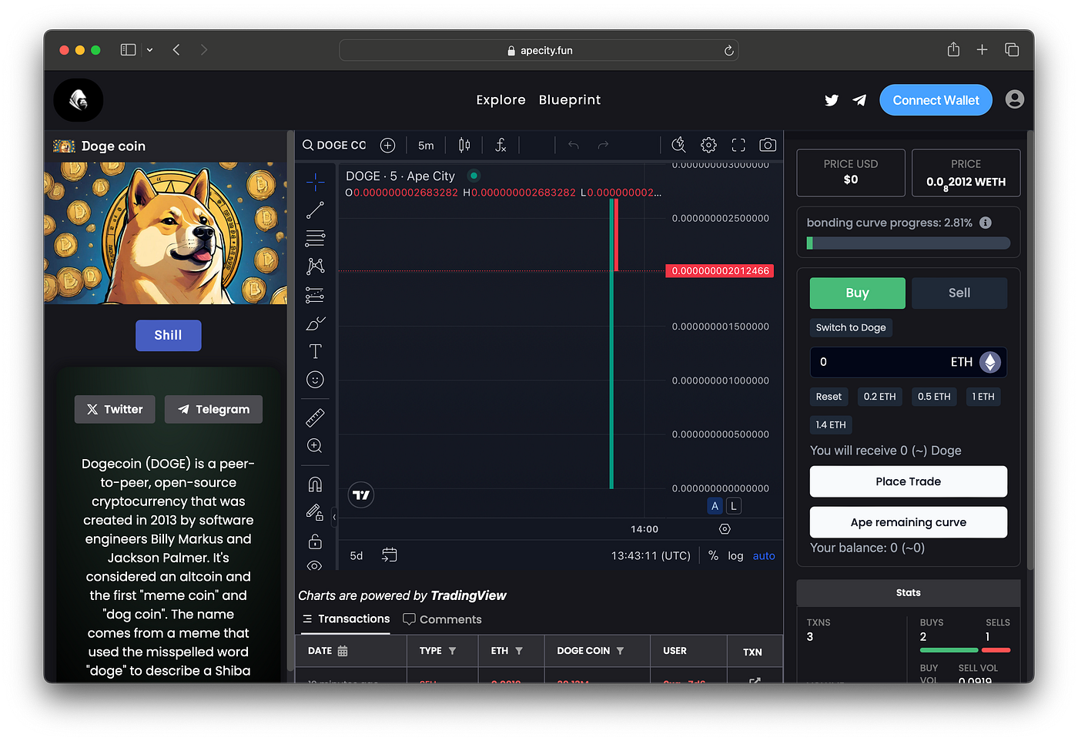Open the coin's Telegram button
The image size is (1078, 741).
213,409
